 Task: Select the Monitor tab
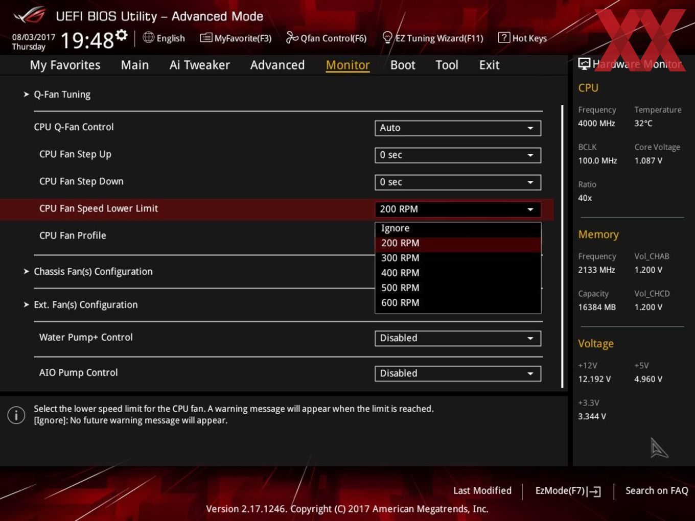(347, 65)
